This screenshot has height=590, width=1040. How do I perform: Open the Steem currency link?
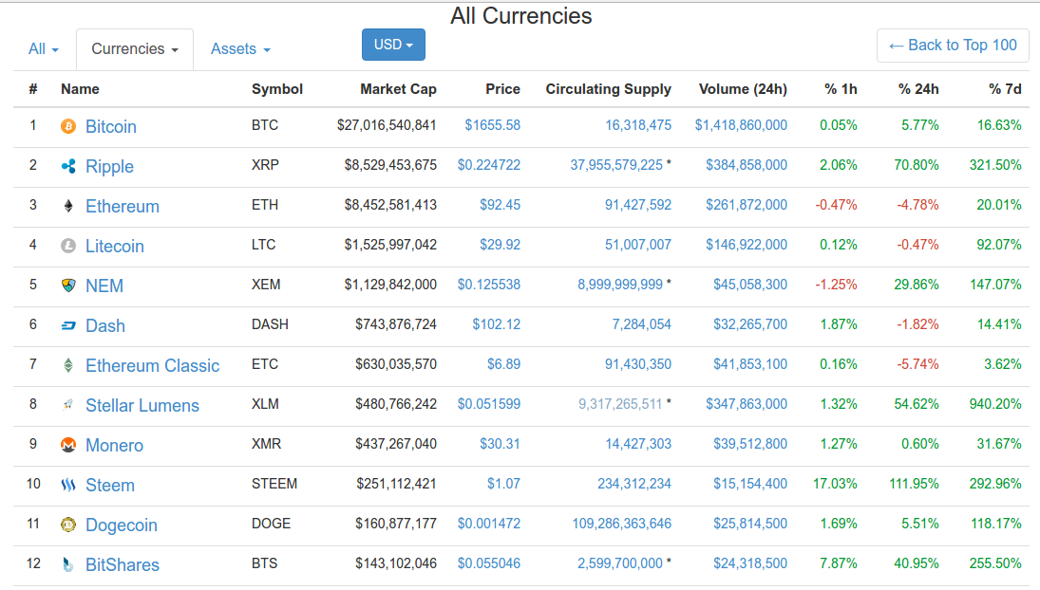pos(110,486)
